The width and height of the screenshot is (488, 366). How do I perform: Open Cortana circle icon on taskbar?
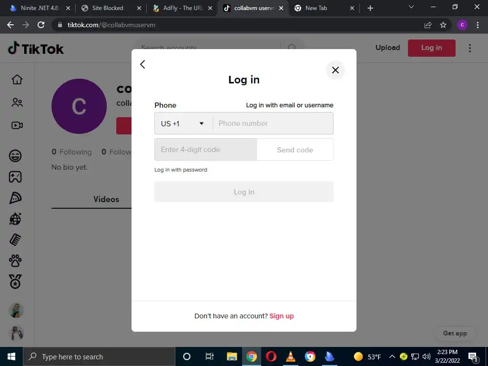coord(186,356)
